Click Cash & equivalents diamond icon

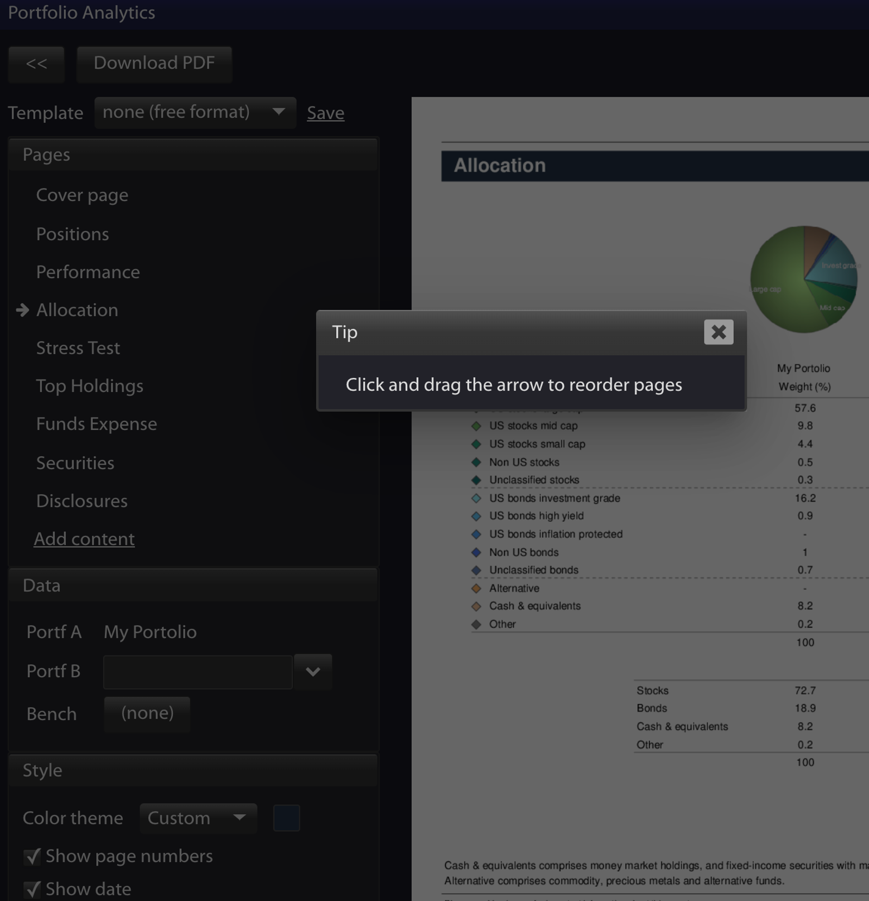pyautogui.click(x=476, y=606)
